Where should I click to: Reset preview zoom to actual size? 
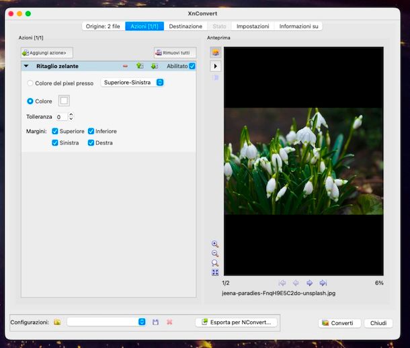pos(215,263)
